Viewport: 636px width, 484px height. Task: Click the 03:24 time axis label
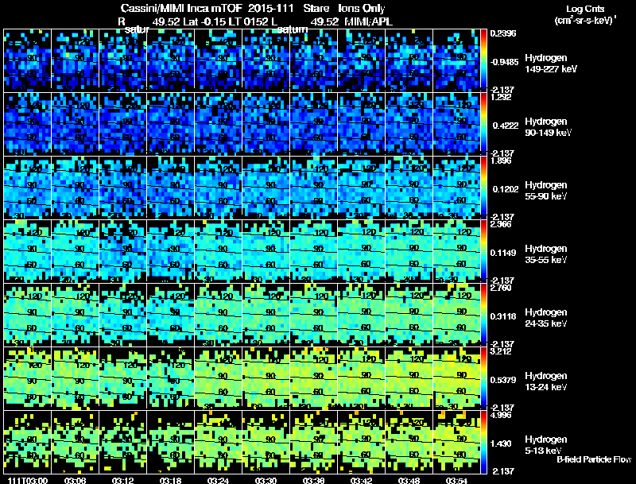tap(218, 480)
